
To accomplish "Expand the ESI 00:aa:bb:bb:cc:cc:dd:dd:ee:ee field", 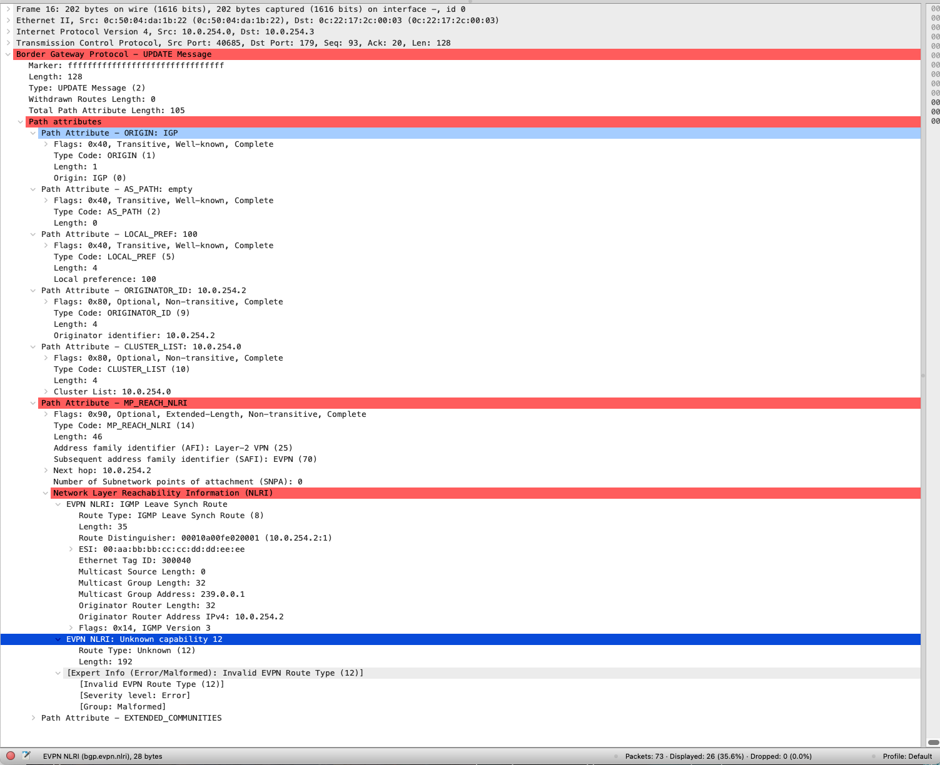I will [71, 549].
